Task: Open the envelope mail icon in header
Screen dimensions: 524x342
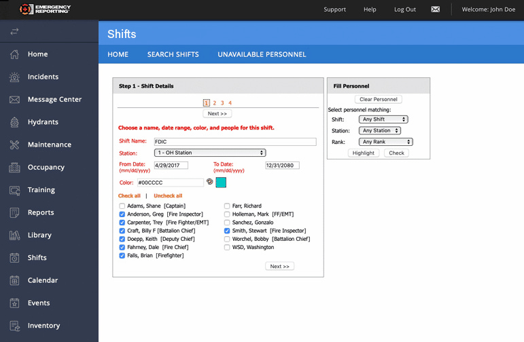Action: (x=435, y=9)
